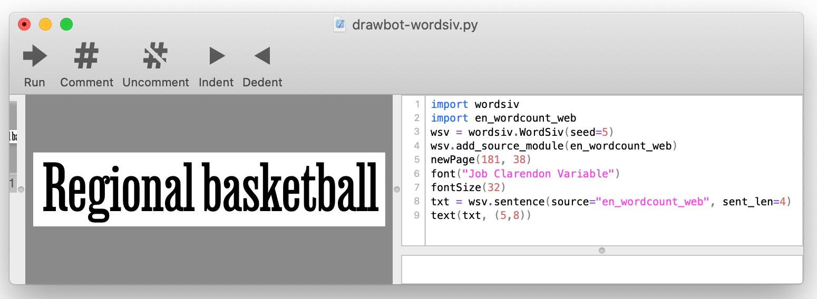This screenshot has height=299, width=817.
Task: Click the yellow minimize window button
Action: tap(45, 24)
